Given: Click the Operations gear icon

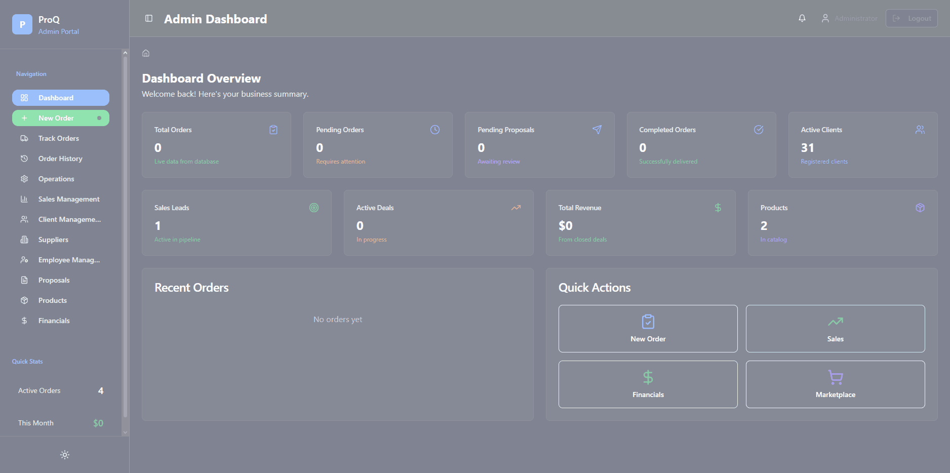Looking at the screenshot, I should pyautogui.click(x=24, y=179).
